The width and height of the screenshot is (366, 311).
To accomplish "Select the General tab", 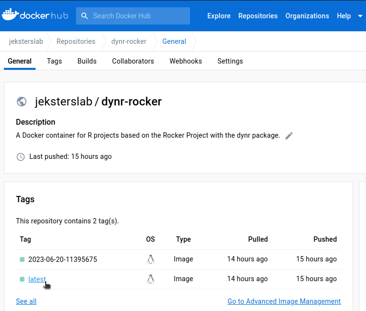I will point(20,61).
